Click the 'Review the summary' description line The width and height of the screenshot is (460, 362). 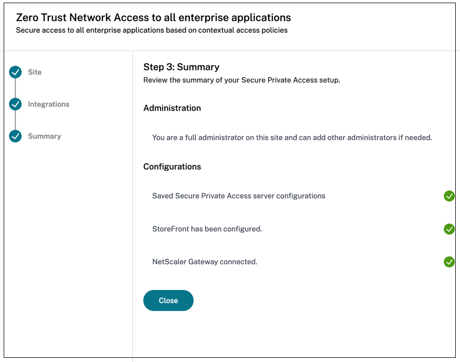(x=242, y=80)
